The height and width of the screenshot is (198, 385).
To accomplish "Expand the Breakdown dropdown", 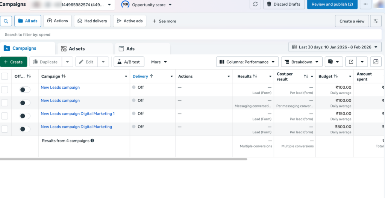I will click(x=302, y=62).
